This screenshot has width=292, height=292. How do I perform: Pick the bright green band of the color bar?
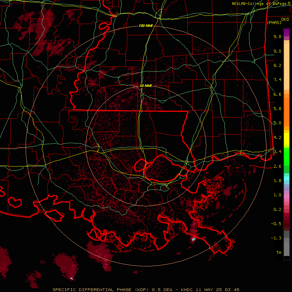point(286,156)
